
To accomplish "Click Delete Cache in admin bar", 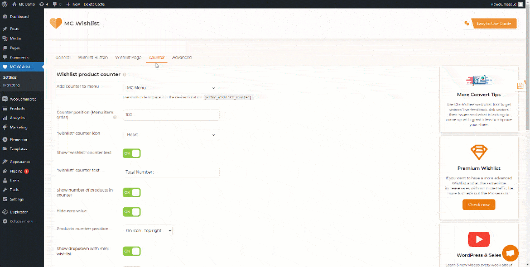I will [94, 4].
